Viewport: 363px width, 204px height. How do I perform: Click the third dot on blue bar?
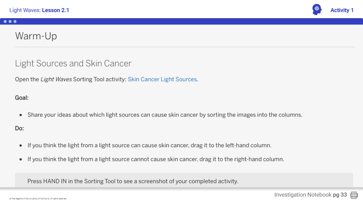[x=15, y=22]
